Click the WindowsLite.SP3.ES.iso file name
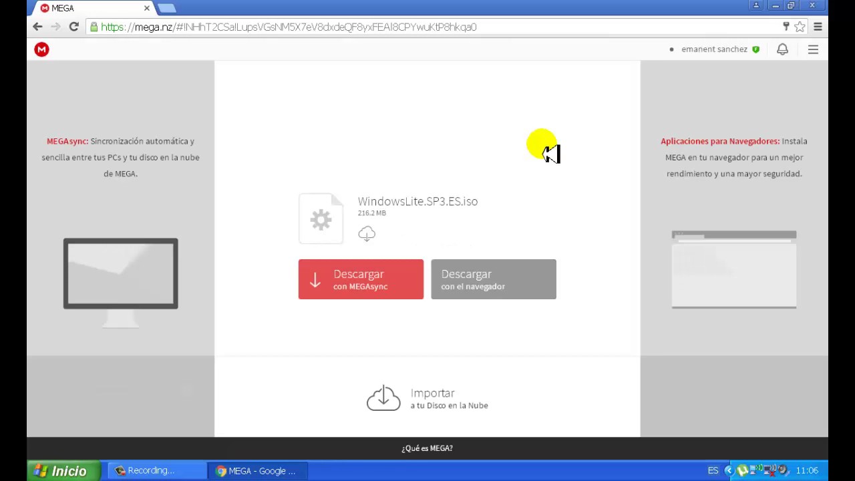Screen dimensions: 855x481 click(417, 201)
